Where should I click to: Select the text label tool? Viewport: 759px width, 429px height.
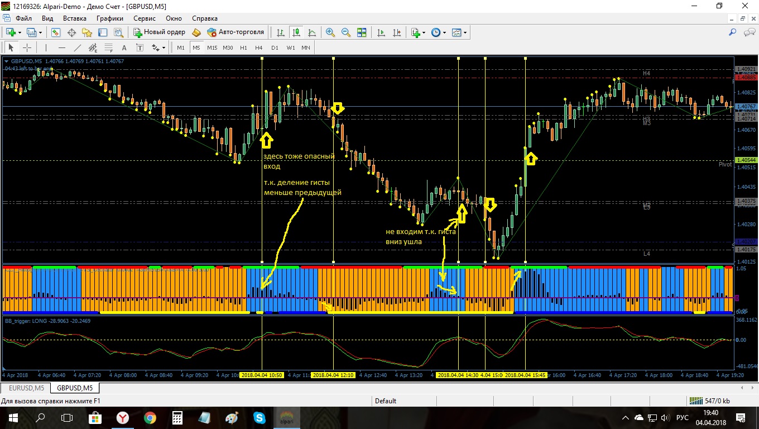point(140,47)
